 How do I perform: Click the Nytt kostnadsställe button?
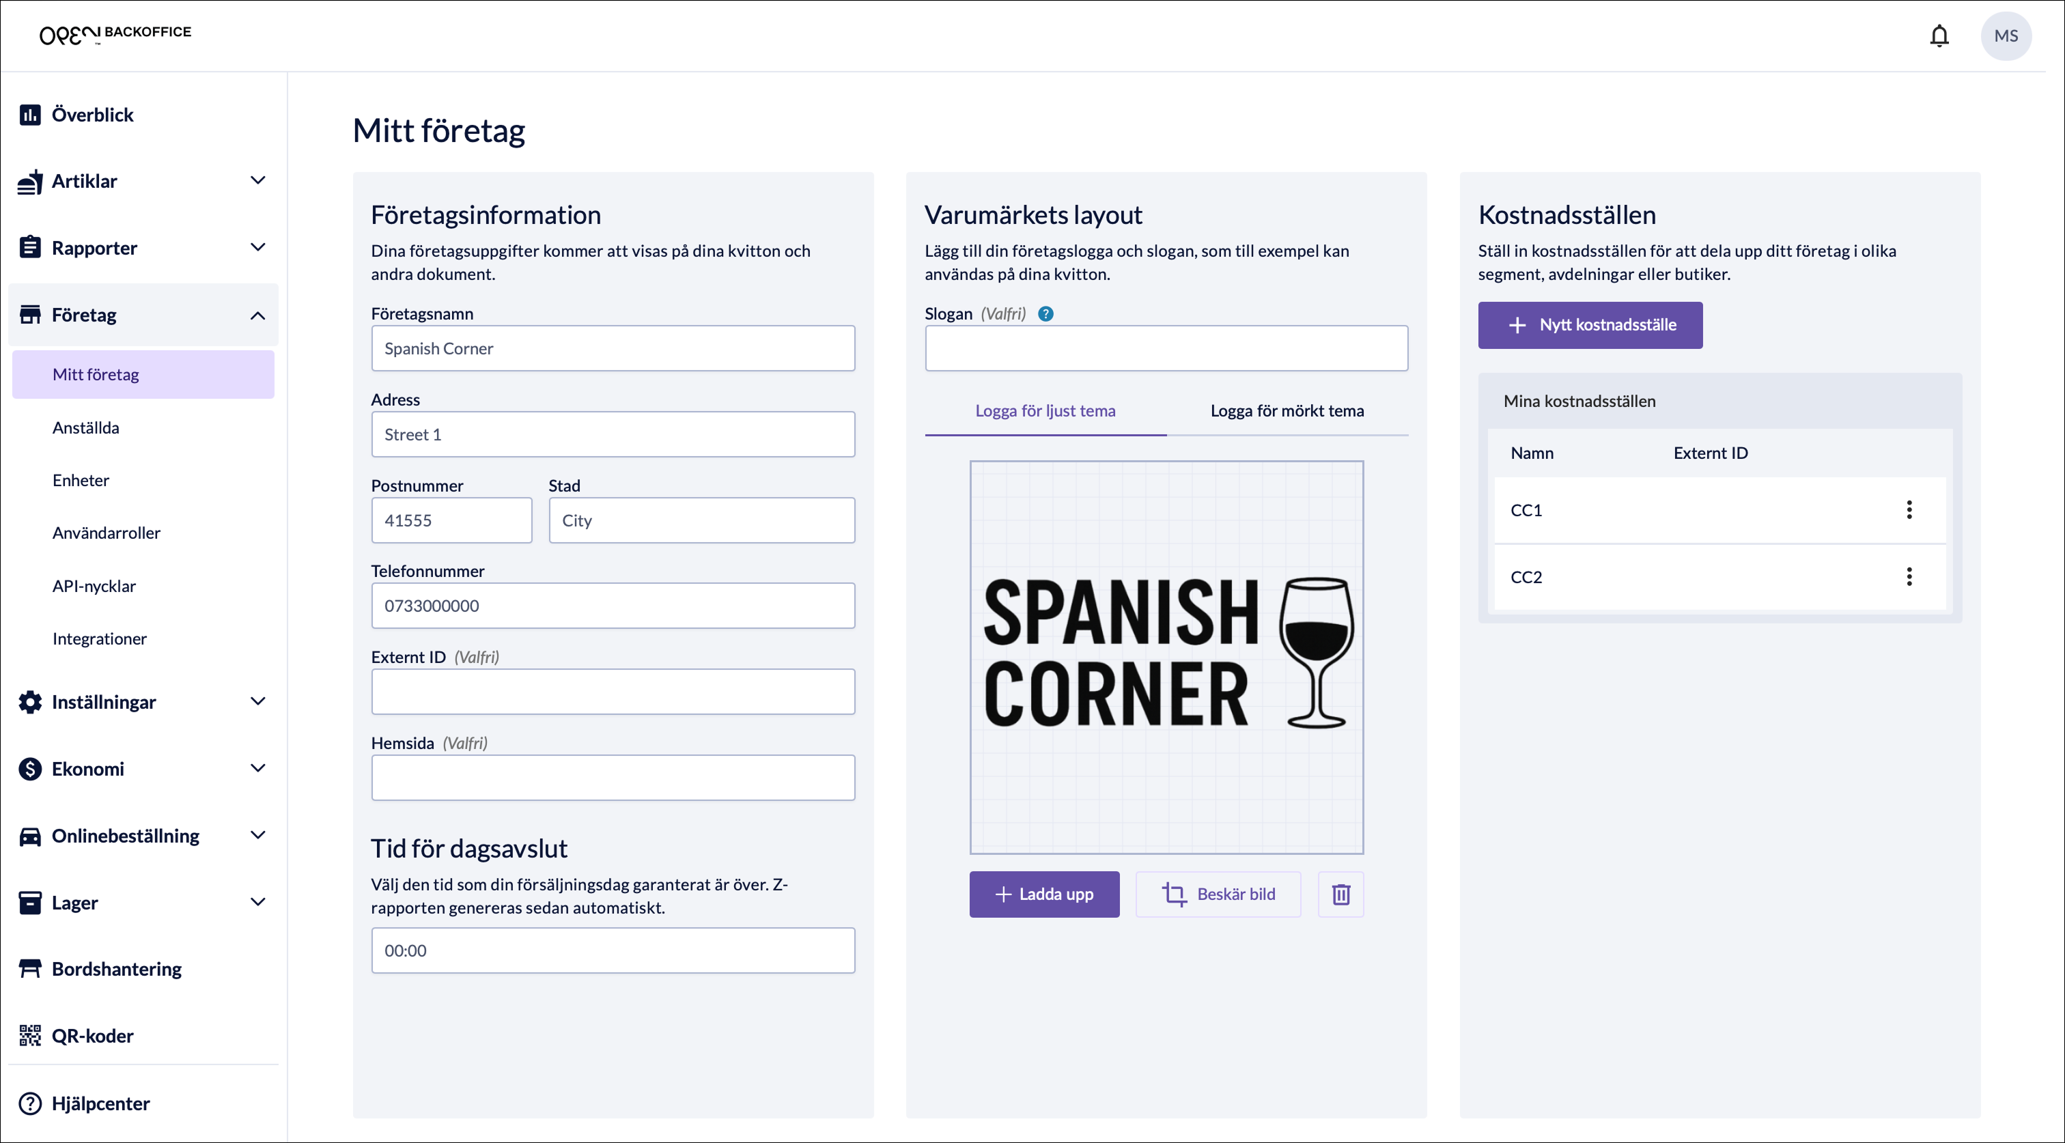[x=1590, y=324]
